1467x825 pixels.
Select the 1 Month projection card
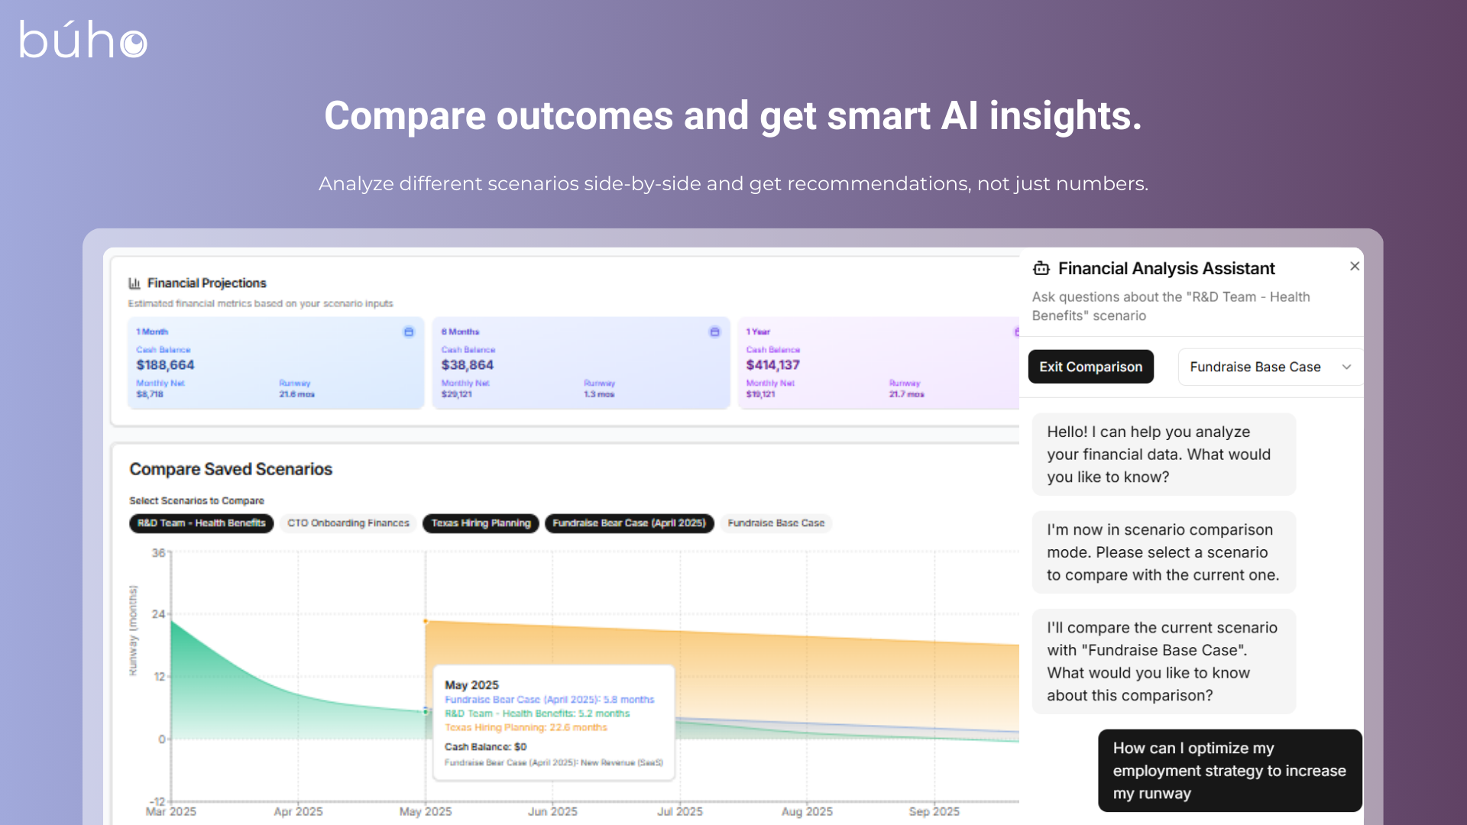[x=275, y=363]
